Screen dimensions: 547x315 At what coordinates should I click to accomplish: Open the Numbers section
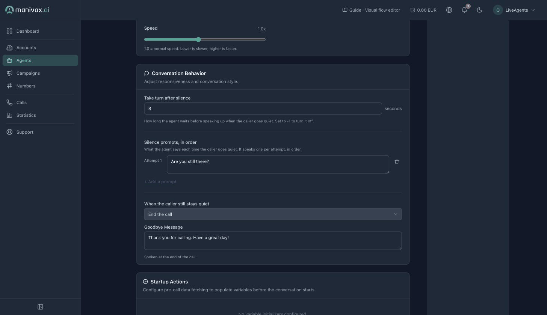(x=40, y=86)
